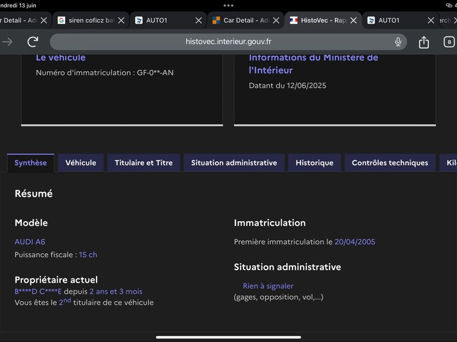Click the registration number GF-0**-AN line
457x342 pixels.
click(x=105, y=73)
